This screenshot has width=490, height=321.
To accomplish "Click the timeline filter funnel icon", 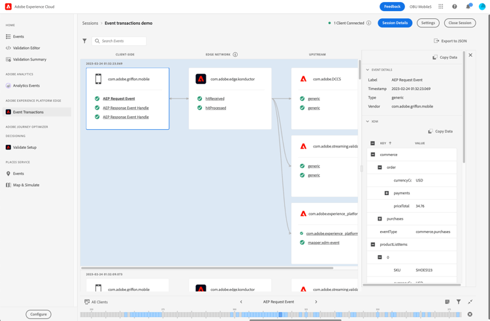I will (459, 301).
